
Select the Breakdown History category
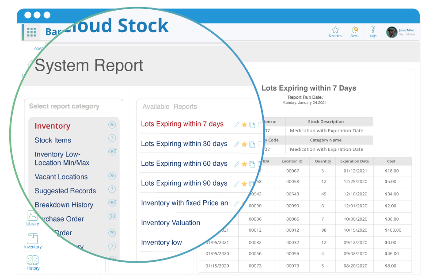(64, 205)
